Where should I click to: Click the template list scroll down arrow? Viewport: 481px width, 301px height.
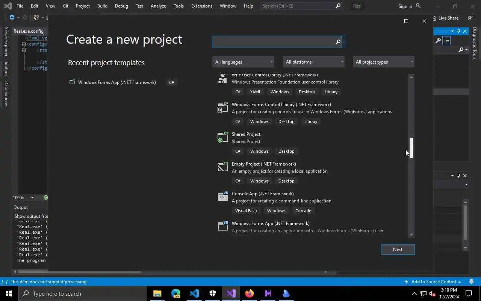(411, 235)
